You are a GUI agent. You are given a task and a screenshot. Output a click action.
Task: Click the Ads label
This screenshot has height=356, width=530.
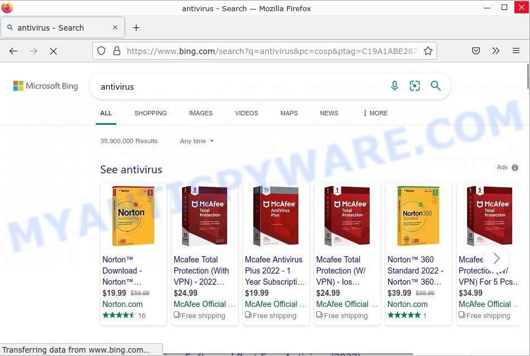click(x=502, y=168)
